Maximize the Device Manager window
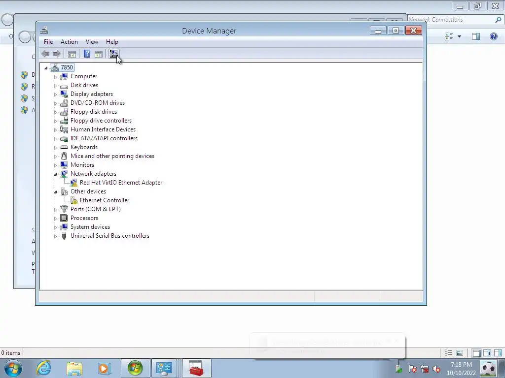Screen dimensions: 505x378 point(396,31)
